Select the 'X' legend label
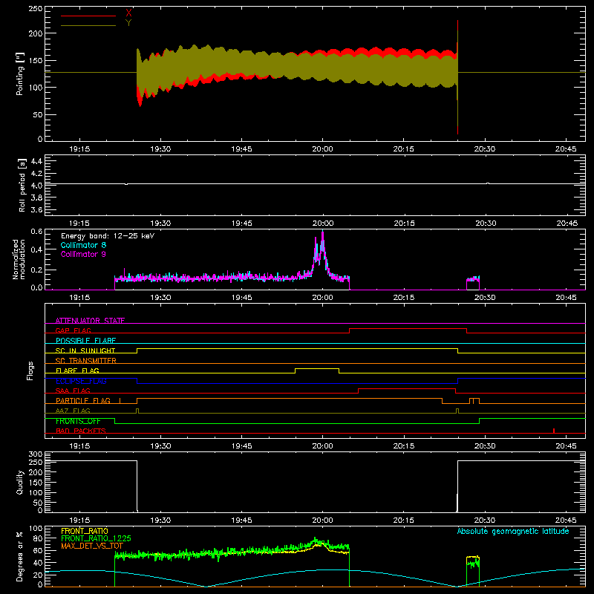 (128, 13)
